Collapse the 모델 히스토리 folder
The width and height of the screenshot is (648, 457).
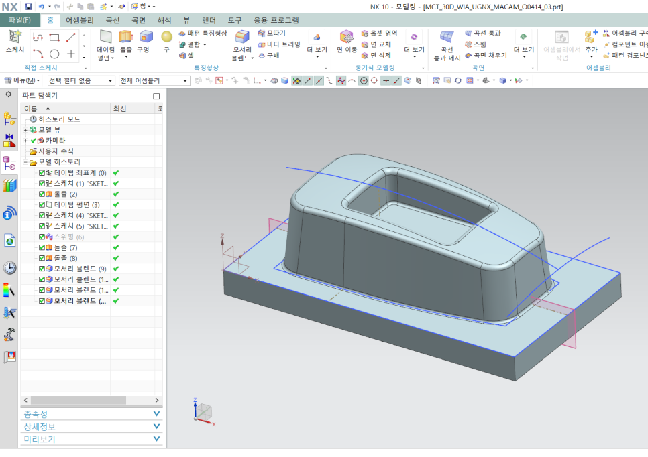(25, 162)
